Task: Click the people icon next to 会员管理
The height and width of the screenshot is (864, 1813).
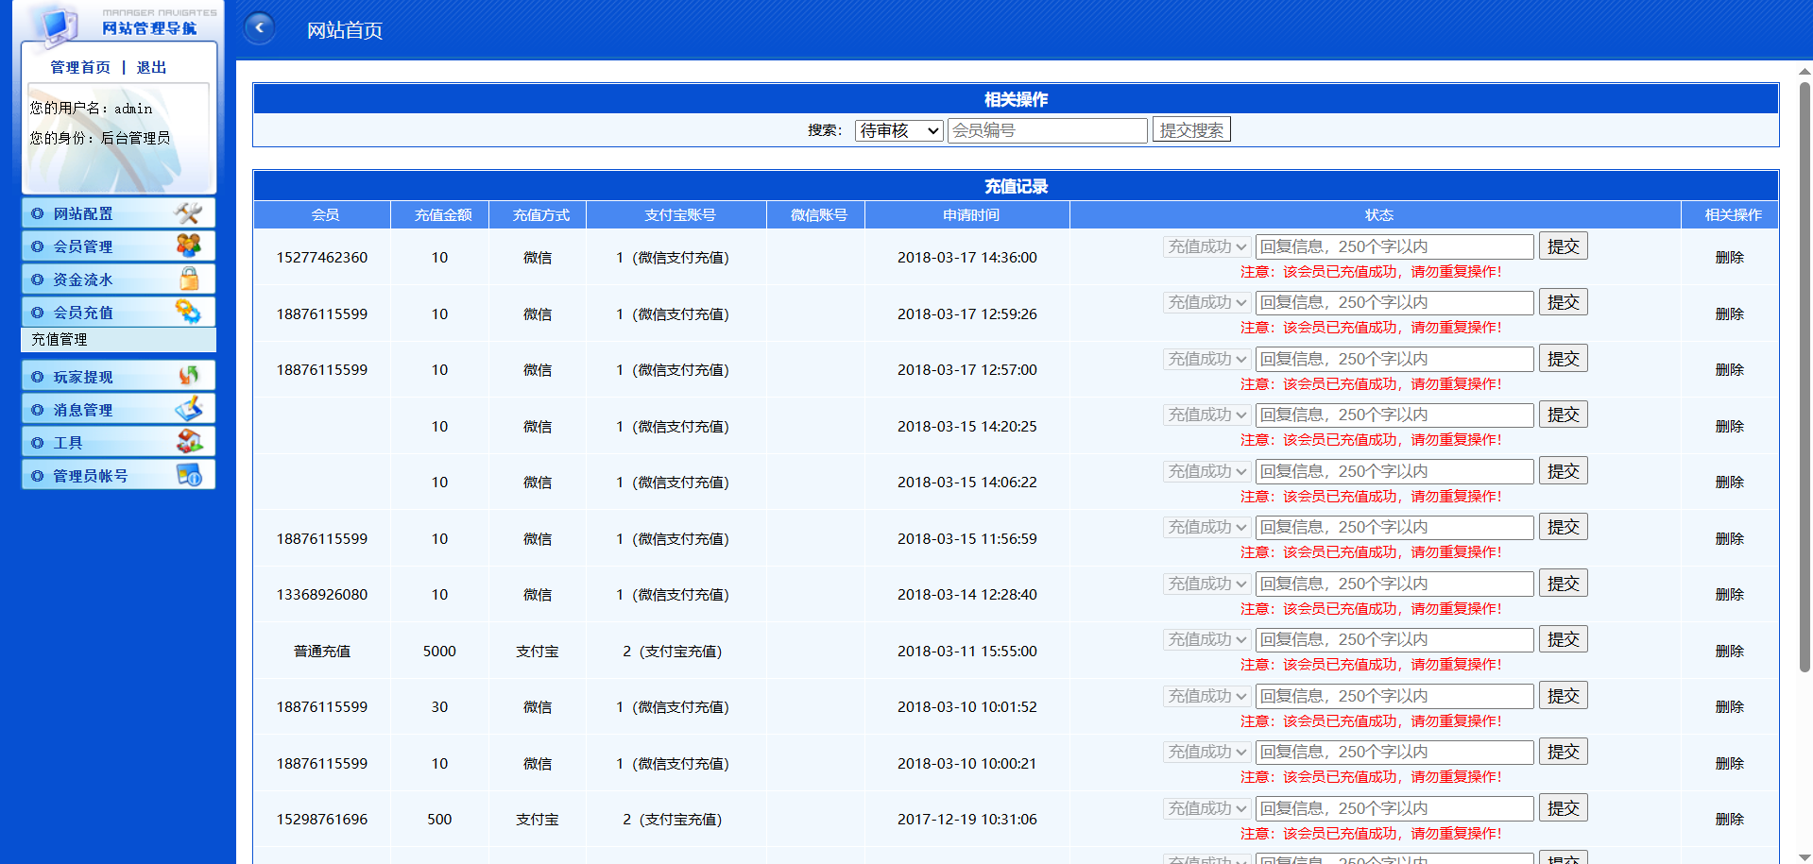Action: pyautogui.click(x=189, y=246)
